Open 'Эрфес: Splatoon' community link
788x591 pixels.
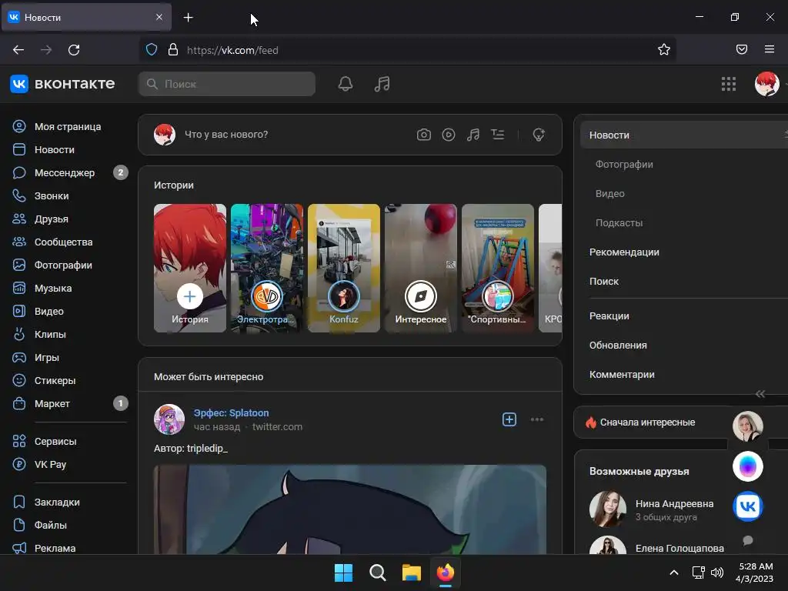(x=231, y=413)
